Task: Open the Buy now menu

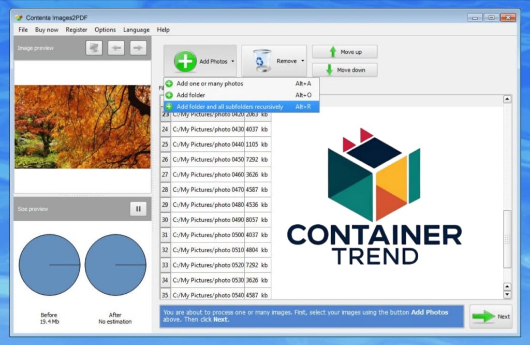Action: tap(47, 30)
